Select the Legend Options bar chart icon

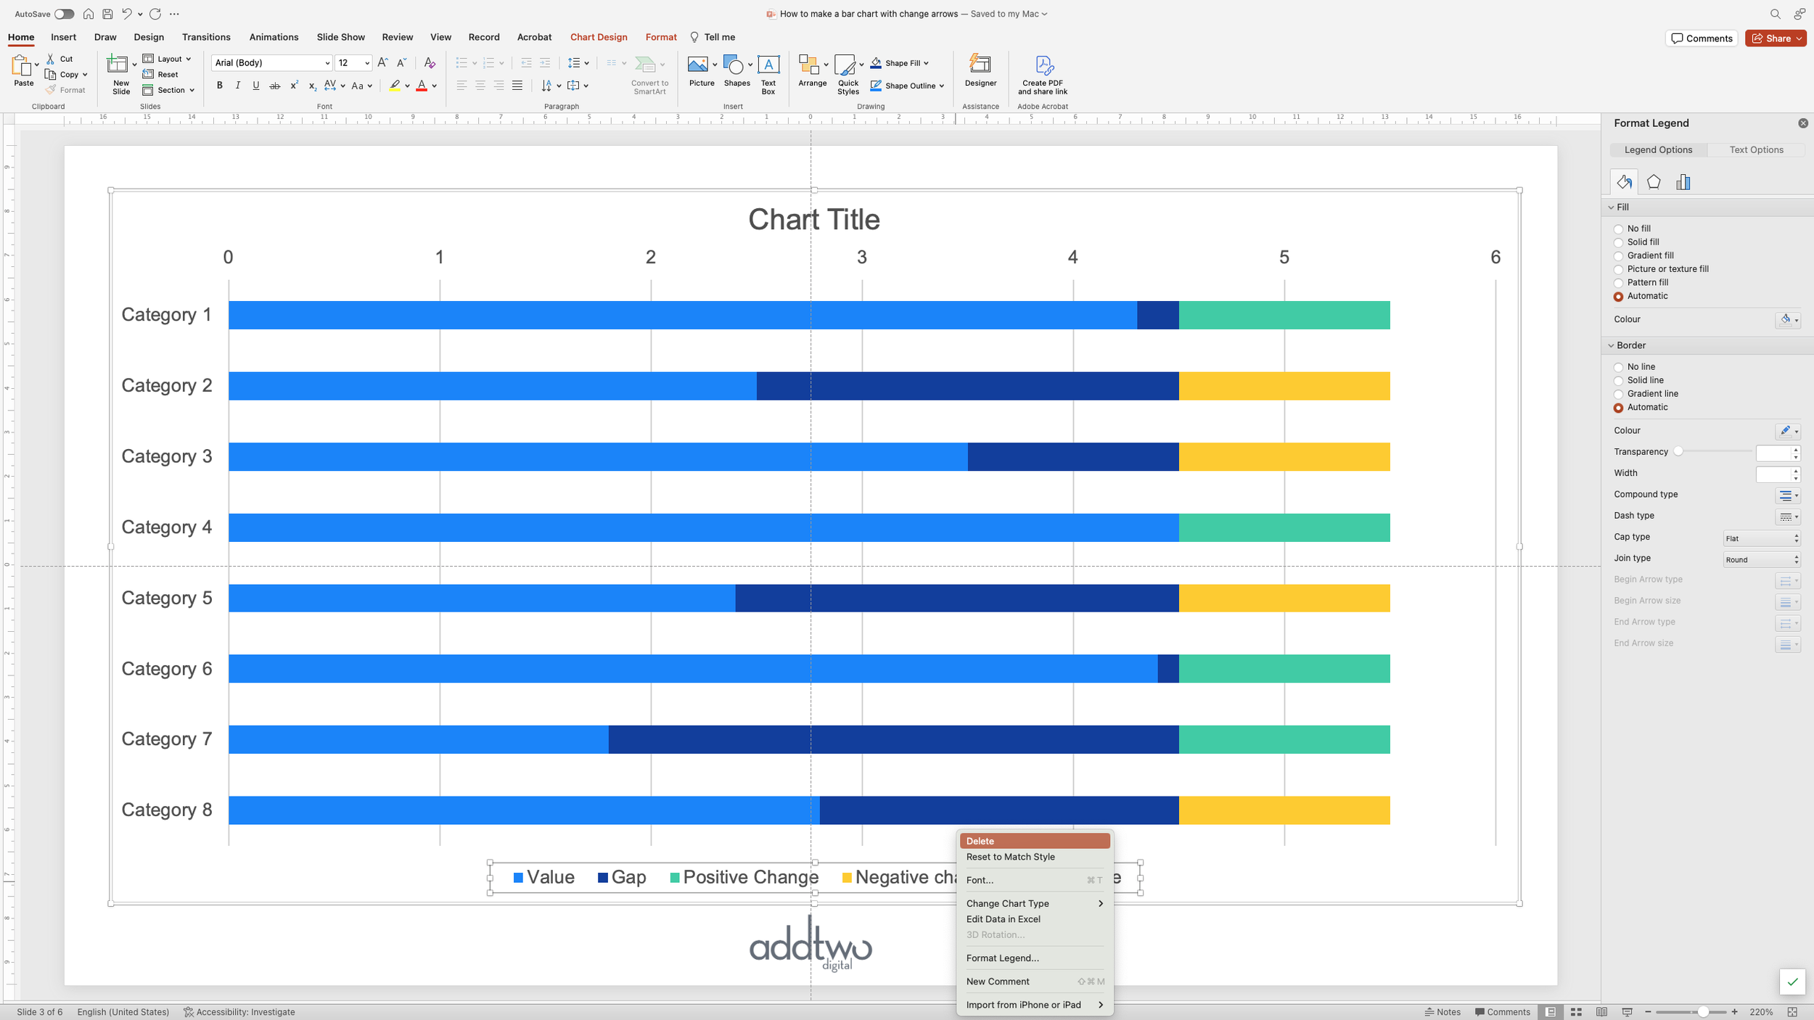point(1683,182)
